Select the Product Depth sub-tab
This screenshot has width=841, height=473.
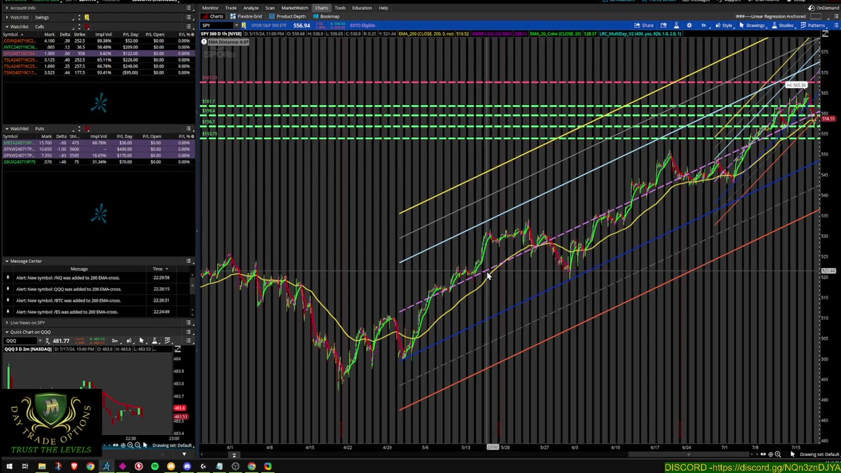pyautogui.click(x=288, y=16)
